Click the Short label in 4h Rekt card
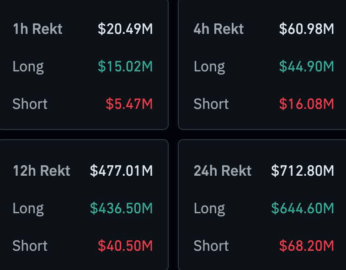Viewport: 346px width, 270px height. tap(211, 104)
